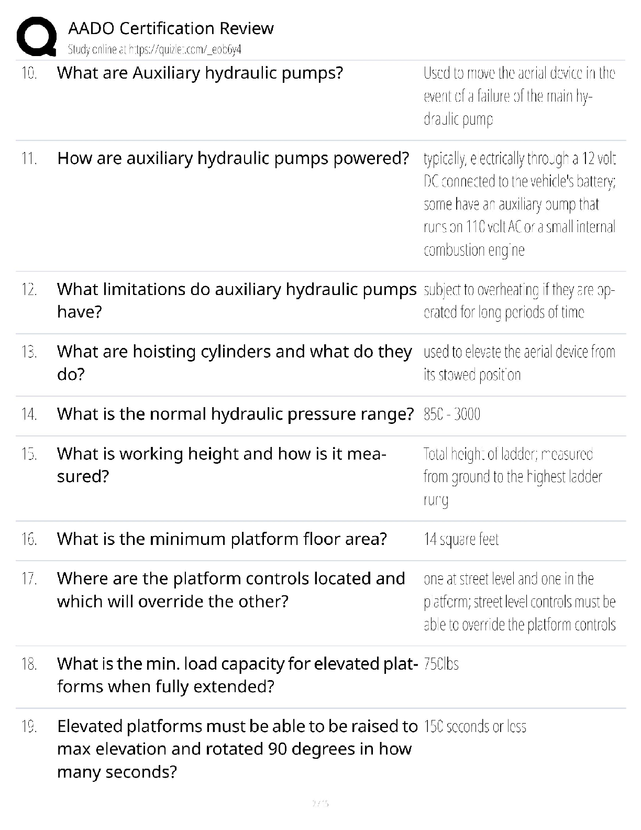Viewport: 641px width, 830px height.
Task: Select the normal hydraulic pressure range question
Action: point(235,414)
